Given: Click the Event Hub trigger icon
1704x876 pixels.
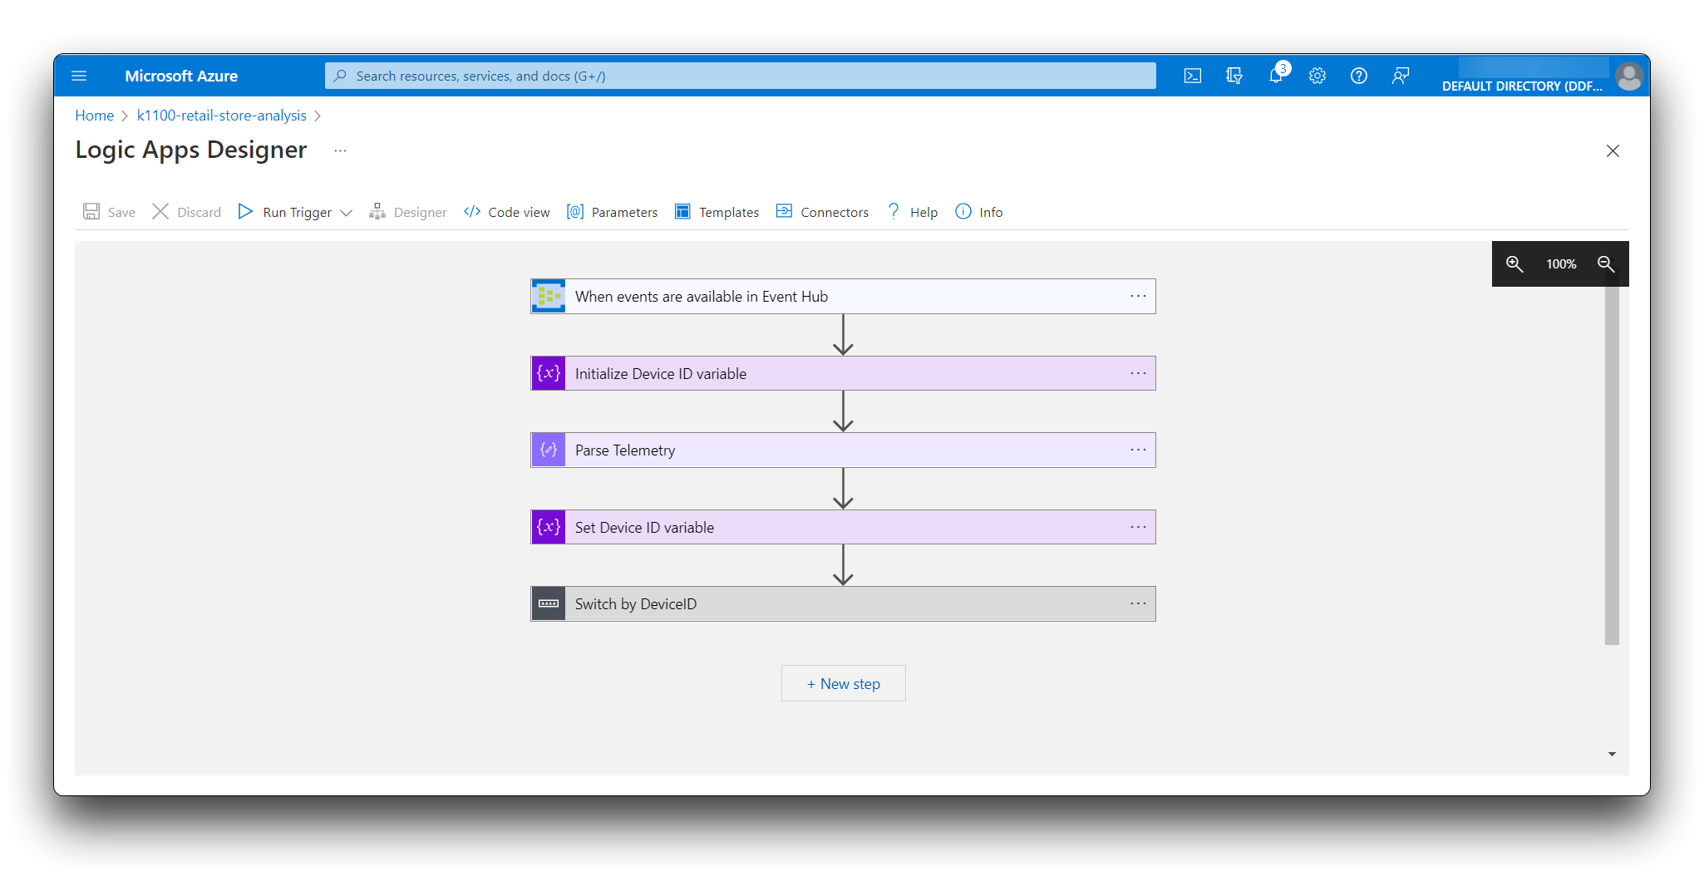Looking at the screenshot, I should coord(549,297).
